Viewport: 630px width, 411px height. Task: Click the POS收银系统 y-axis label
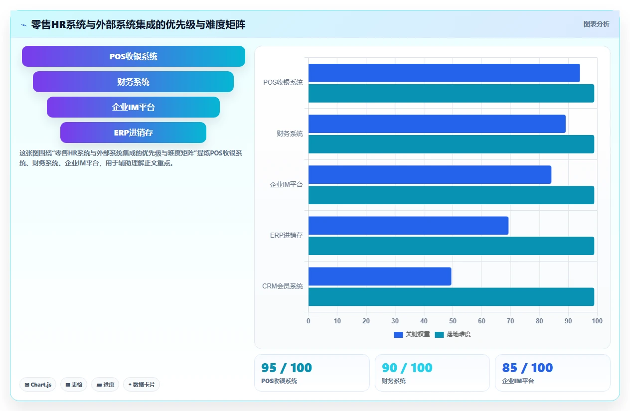click(x=283, y=83)
